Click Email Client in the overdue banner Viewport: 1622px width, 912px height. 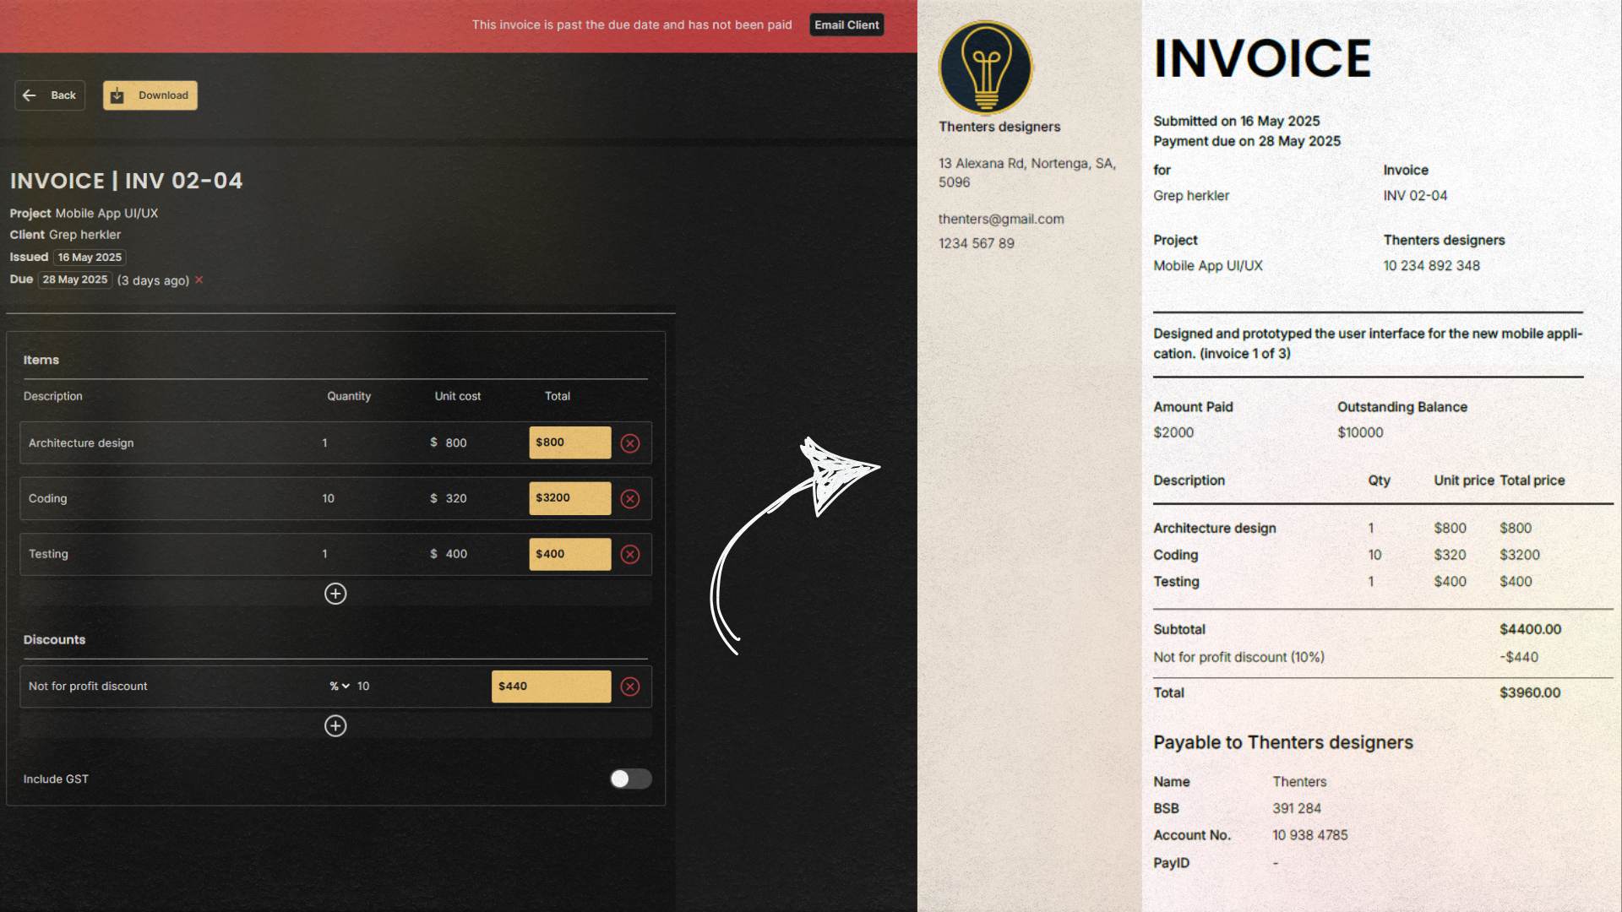pos(846,25)
